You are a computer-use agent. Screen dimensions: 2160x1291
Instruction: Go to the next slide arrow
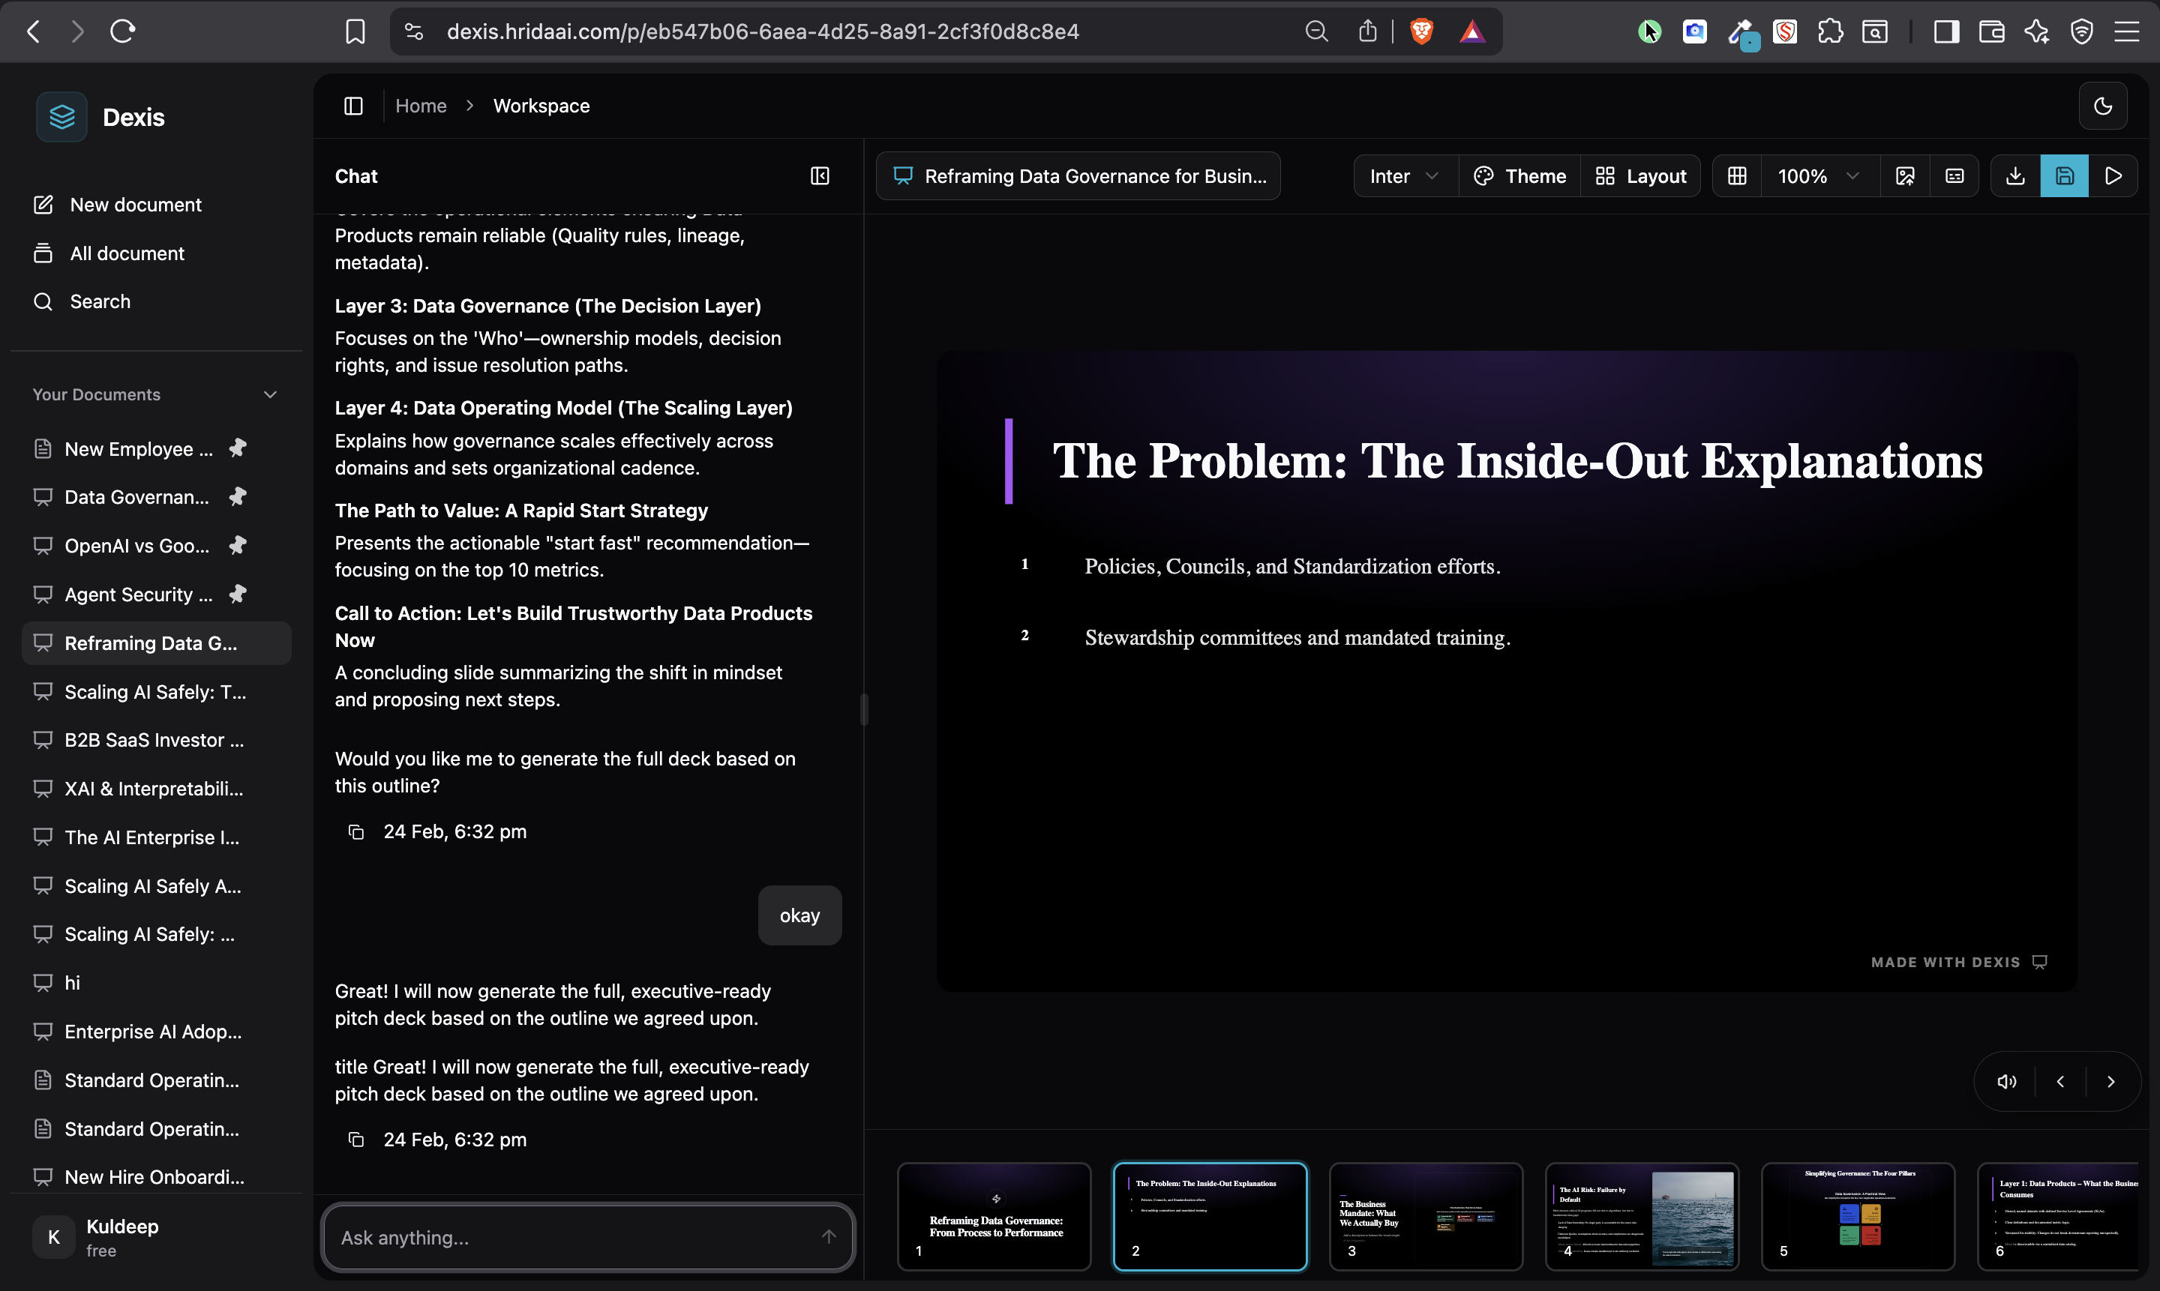click(x=2110, y=1081)
